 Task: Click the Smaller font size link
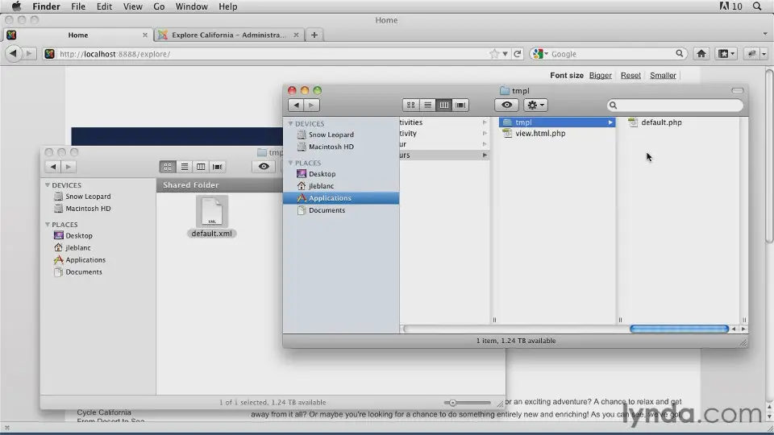(x=663, y=76)
